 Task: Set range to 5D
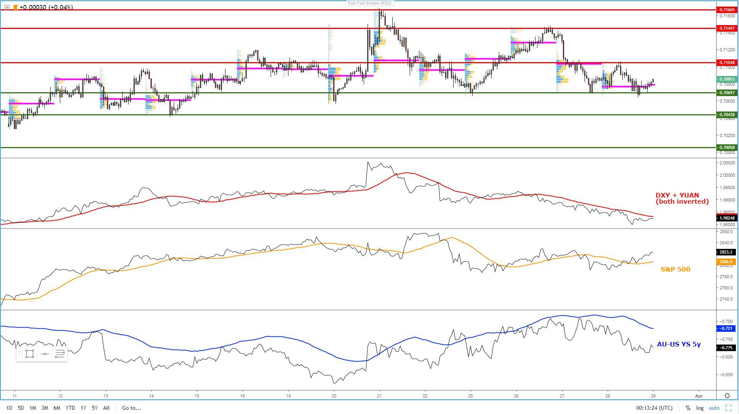coord(21,408)
